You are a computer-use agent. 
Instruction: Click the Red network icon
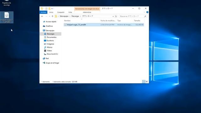(44, 58)
